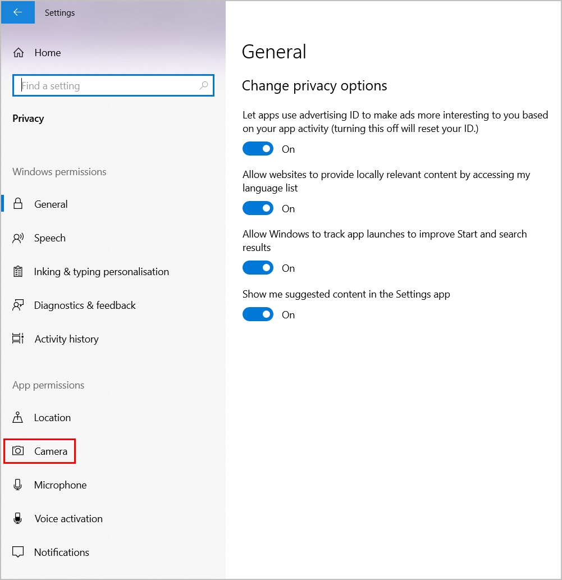
Task: Click the Location pin icon
Action: click(x=19, y=418)
